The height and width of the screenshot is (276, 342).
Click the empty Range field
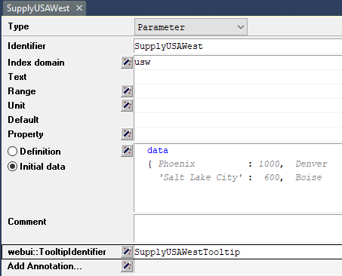238,91
